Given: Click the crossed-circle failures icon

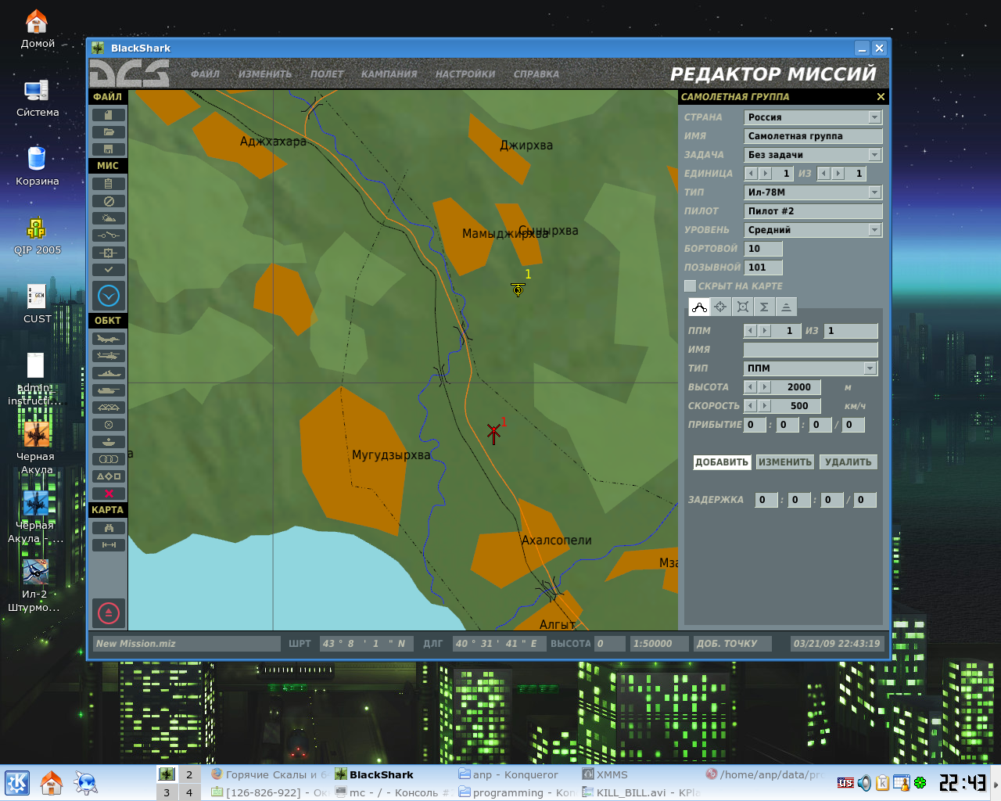Looking at the screenshot, I should [x=108, y=201].
